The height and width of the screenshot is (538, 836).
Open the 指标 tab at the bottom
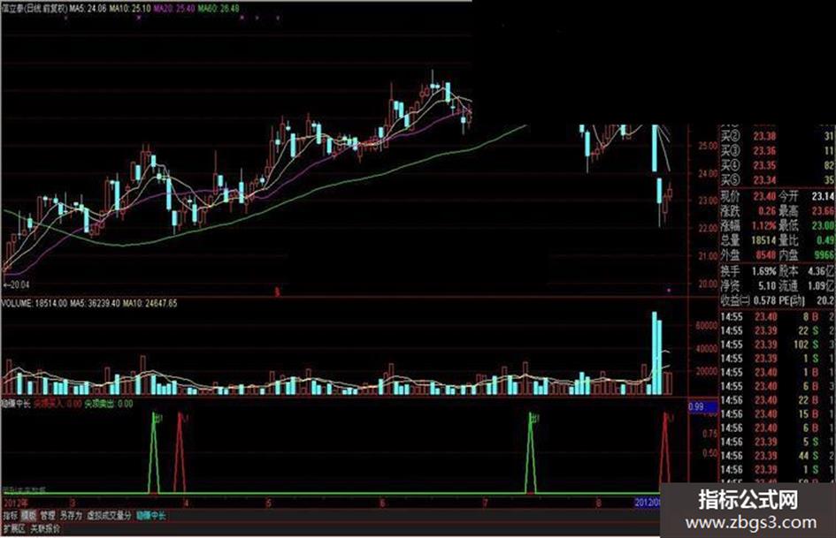(10, 516)
